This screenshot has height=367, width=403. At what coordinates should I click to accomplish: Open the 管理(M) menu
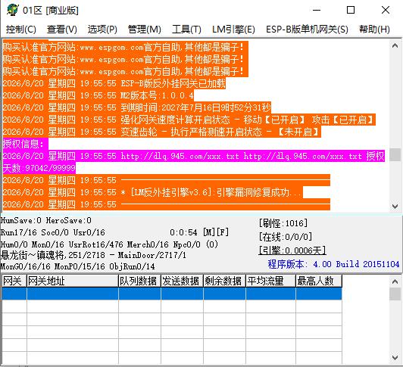tap(145, 30)
